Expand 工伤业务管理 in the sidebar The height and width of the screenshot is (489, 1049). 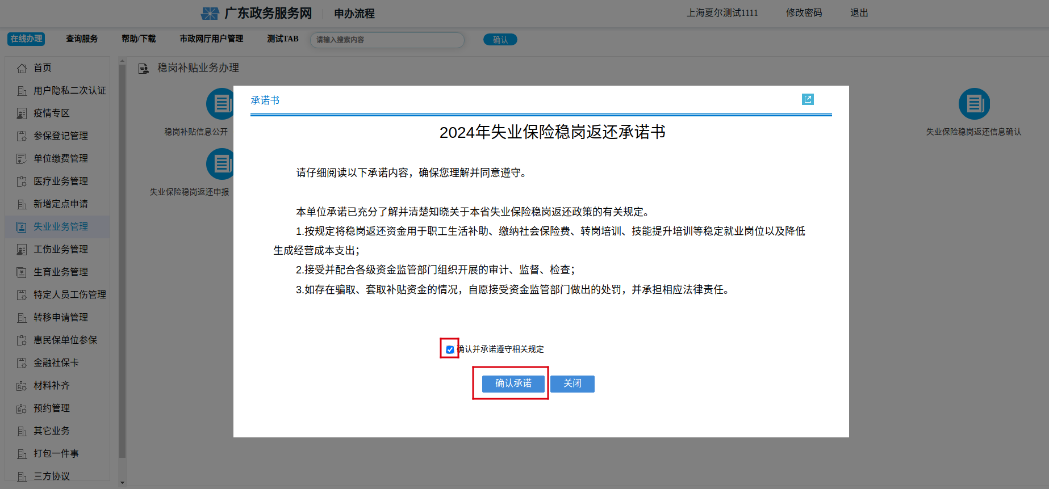point(60,250)
